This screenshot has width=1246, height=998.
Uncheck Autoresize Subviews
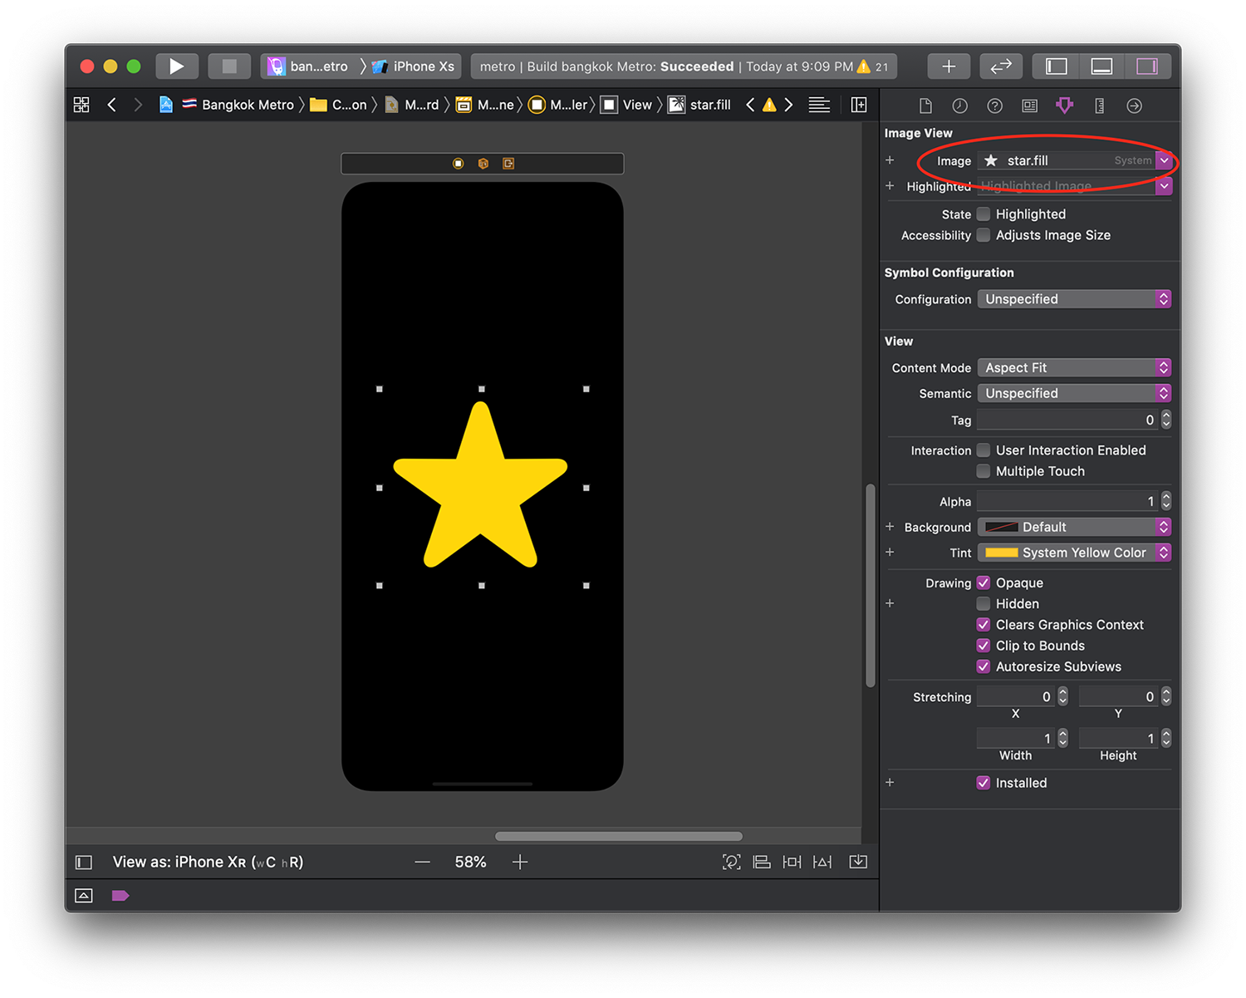coord(984,666)
